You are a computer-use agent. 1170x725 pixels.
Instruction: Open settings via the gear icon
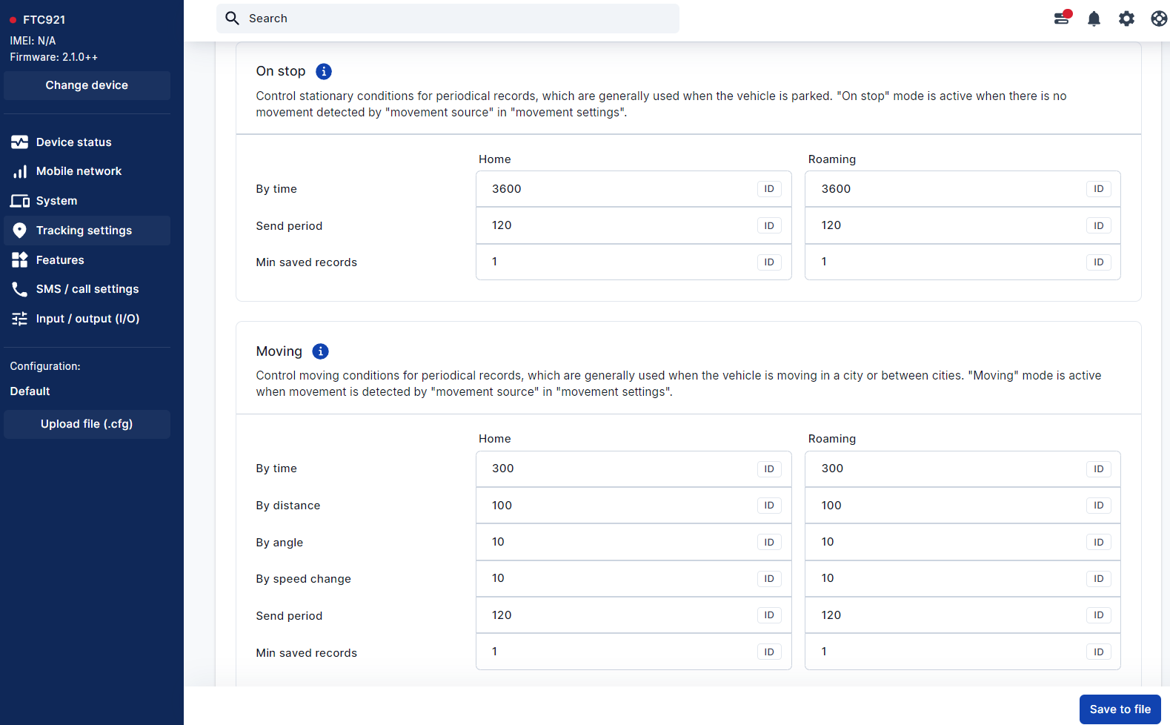point(1126,19)
